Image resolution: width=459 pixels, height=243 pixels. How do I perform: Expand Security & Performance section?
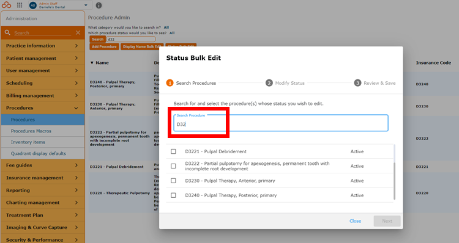tap(43, 239)
